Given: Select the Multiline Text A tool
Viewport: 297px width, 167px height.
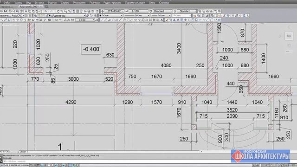Looking at the screenshot, I should point(161,20).
